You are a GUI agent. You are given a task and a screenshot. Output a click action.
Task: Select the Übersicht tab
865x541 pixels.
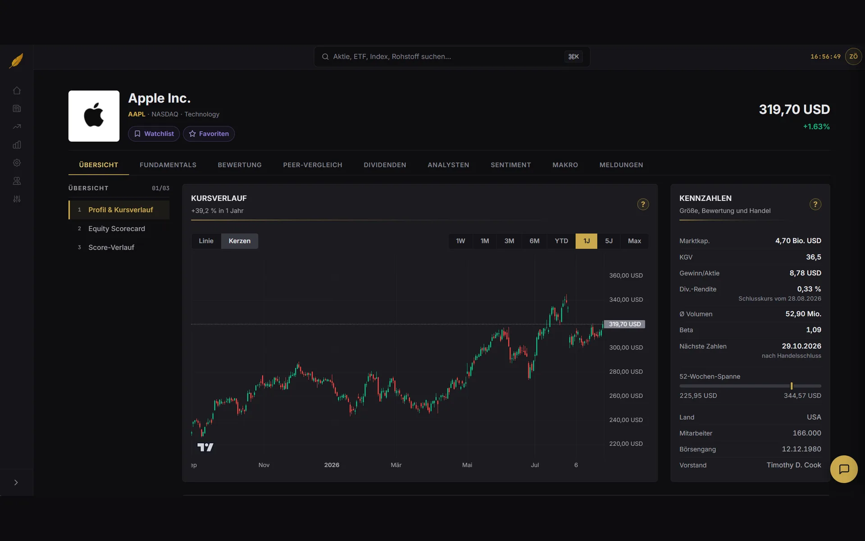point(99,165)
